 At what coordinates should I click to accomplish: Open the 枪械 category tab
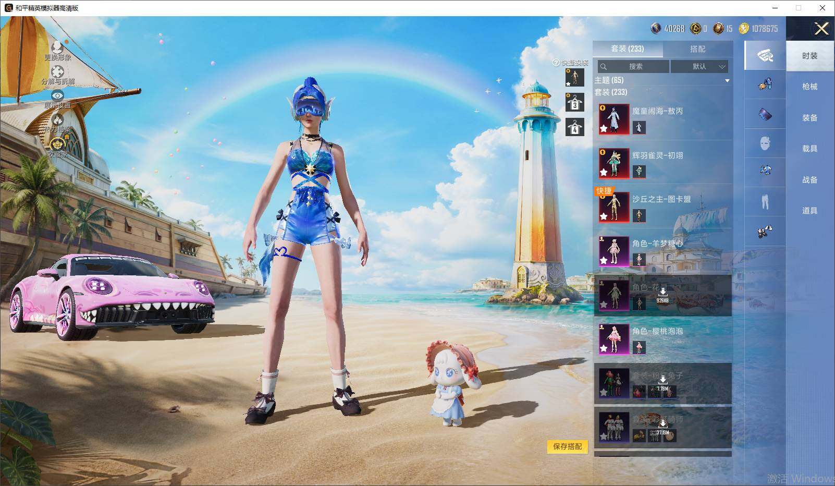[x=810, y=87]
